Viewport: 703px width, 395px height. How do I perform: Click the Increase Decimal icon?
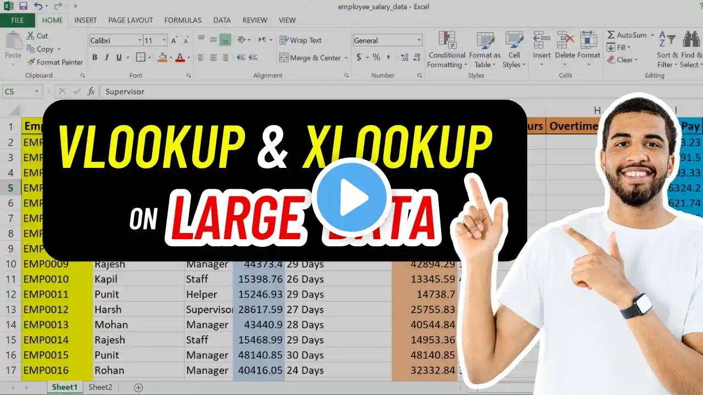(405, 57)
